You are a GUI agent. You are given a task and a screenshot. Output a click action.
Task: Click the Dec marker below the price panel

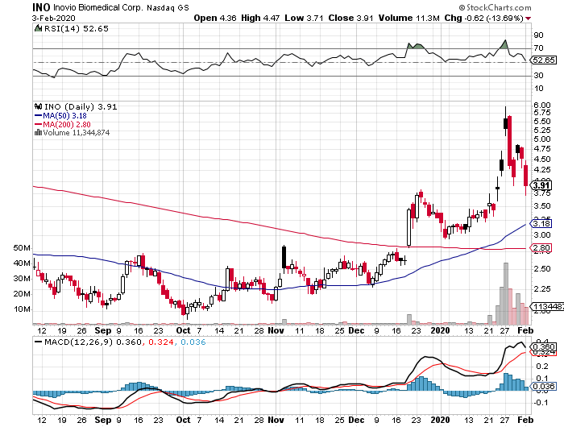356,330
